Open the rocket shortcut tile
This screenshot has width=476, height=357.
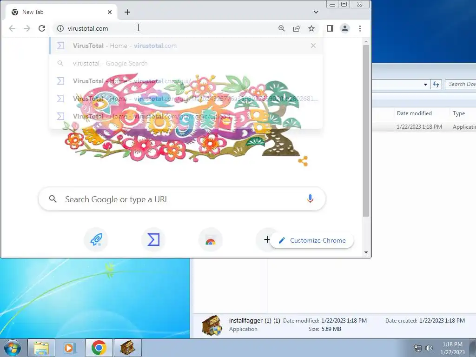(x=96, y=240)
